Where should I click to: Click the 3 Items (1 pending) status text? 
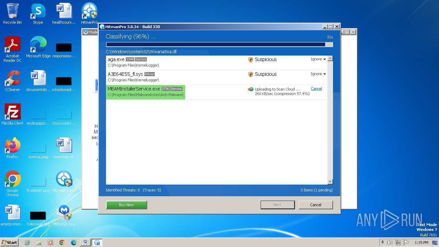pos(317,190)
